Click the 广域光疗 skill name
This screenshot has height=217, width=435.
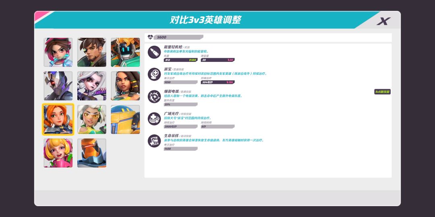171,113
